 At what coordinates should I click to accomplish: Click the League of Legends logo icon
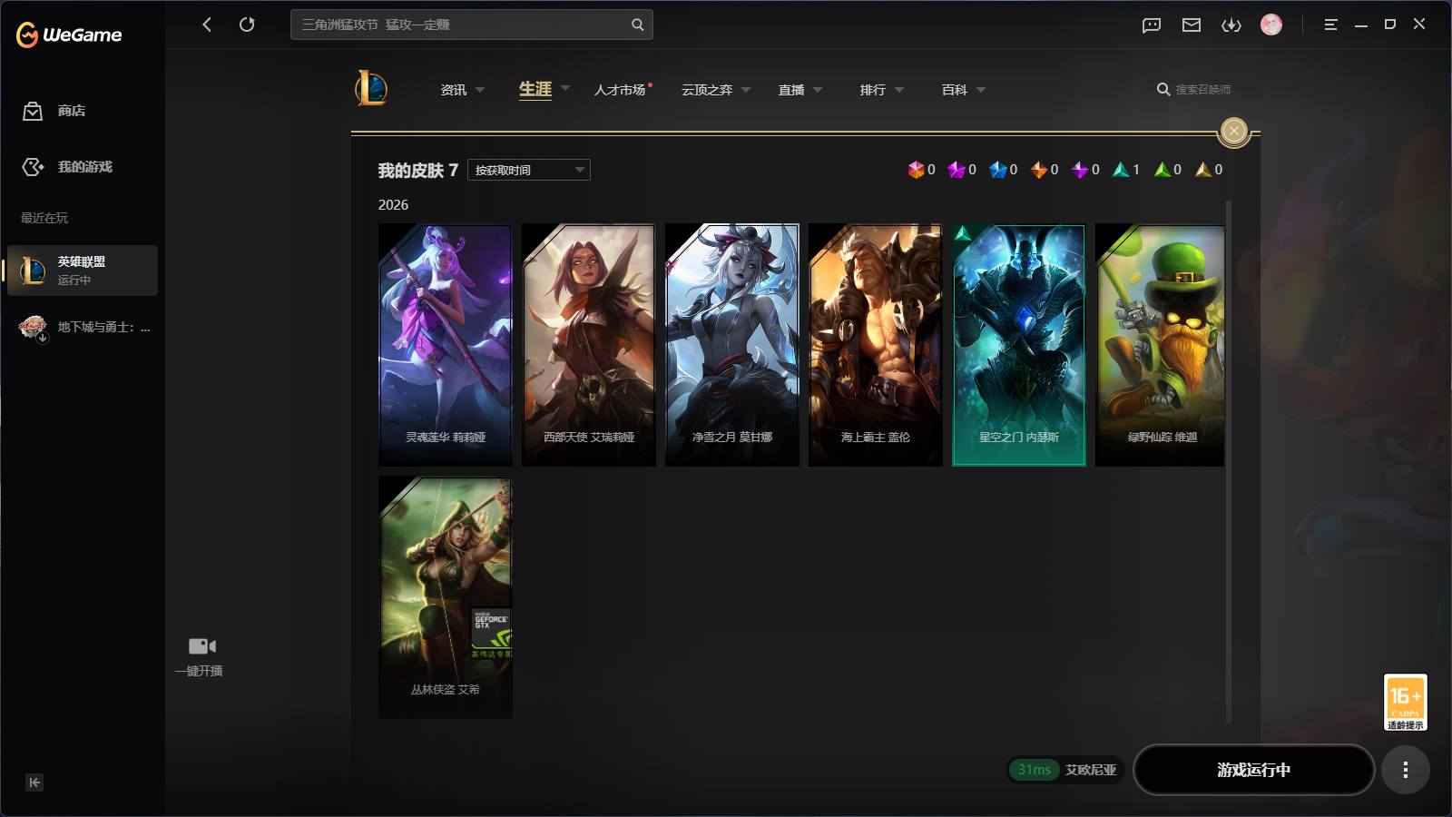[x=370, y=89]
